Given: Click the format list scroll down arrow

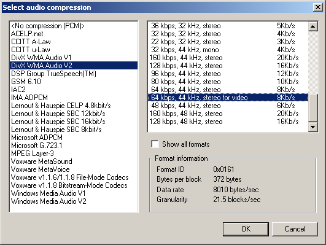Looking at the screenshot, I should 313,126.
